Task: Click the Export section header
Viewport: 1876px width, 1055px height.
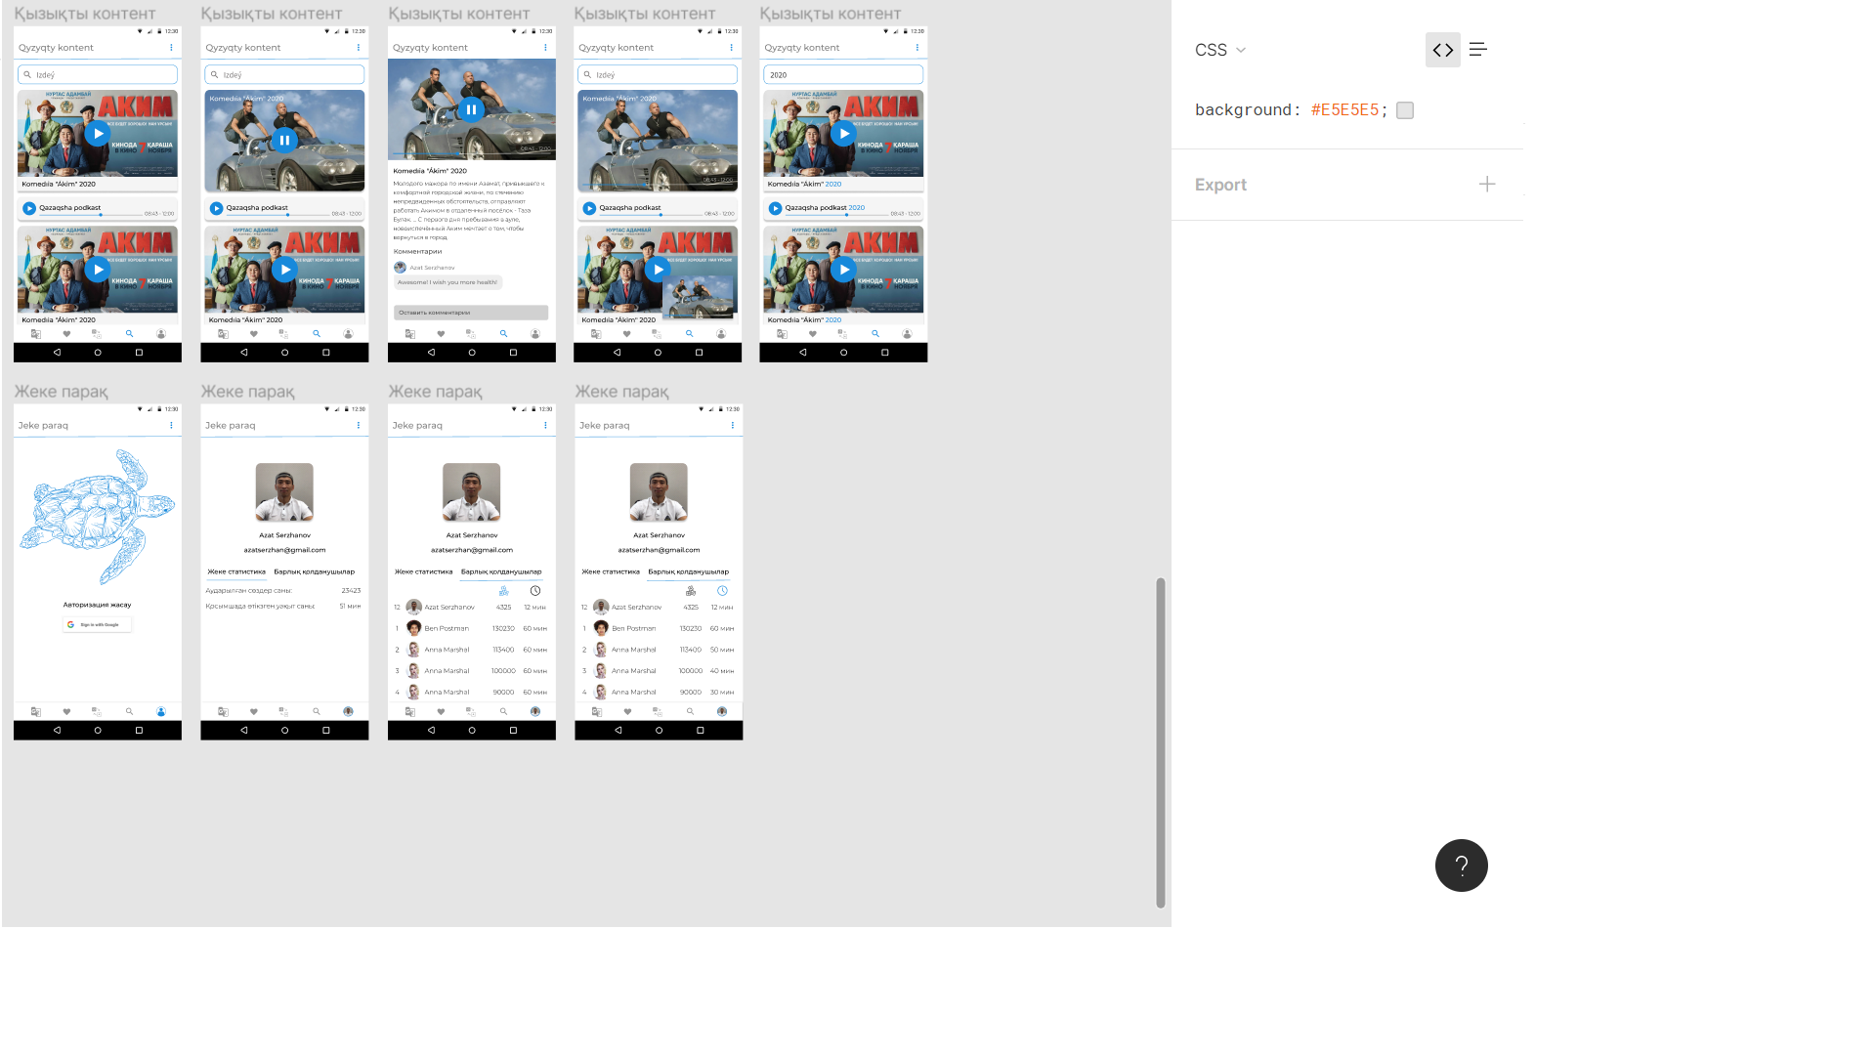Action: pyautogui.click(x=1220, y=185)
